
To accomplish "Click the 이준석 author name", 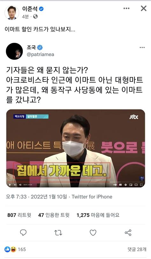I will (x=30, y=9).
